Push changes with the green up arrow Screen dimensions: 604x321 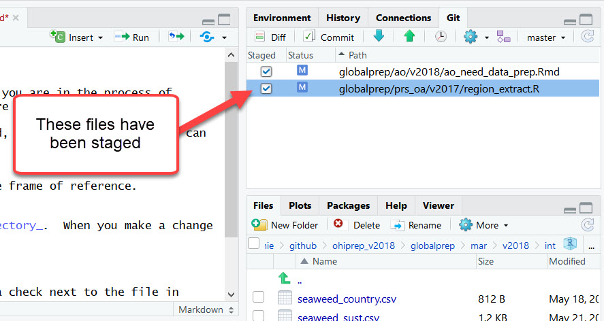click(409, 36)
